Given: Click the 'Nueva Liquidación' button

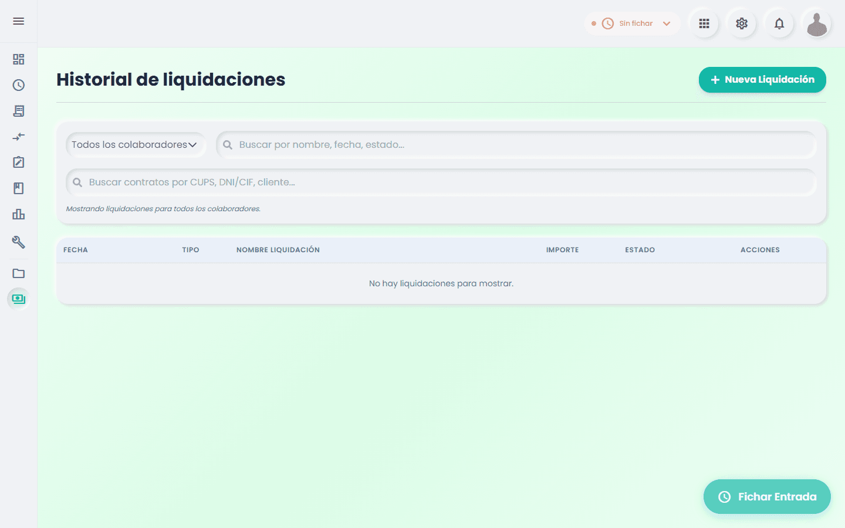Looking at the screenshot, I should (762, 80).
